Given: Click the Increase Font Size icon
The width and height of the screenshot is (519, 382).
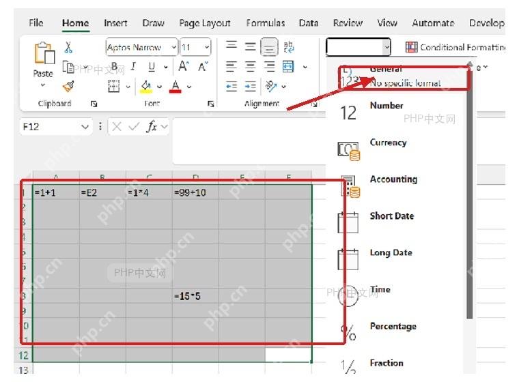Looking at the screenshot, I should point(184,66).
